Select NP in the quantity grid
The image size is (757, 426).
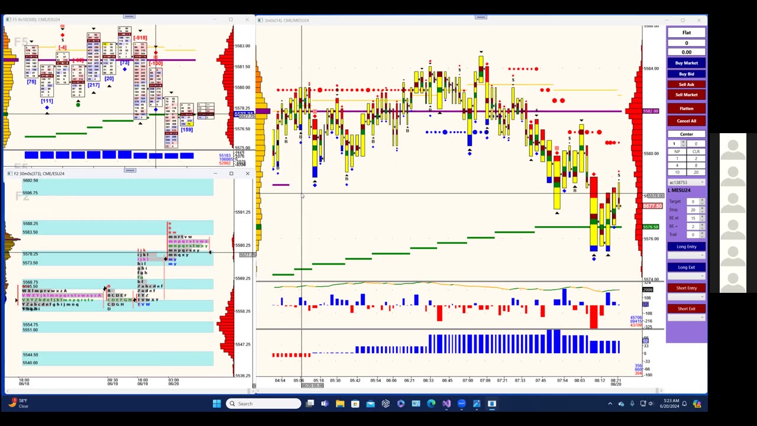677,151
